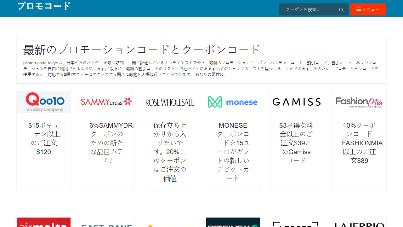The image size is (403, 227).
Task: Click the FashionMia store logo
Action: point(359,102)
